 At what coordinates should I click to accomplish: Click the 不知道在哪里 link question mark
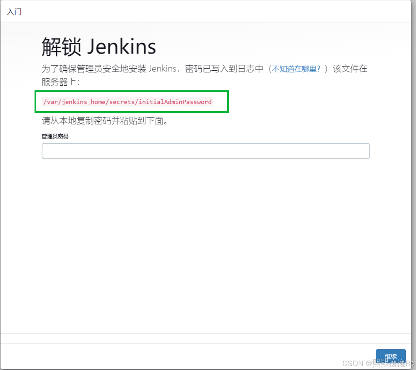(x=319, y=69)
